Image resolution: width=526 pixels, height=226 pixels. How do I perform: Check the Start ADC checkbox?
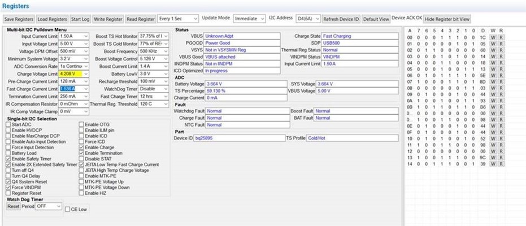[x=8, y=124]
